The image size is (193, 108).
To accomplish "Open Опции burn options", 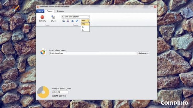I will pyautogui.click(x=53, y=19).
